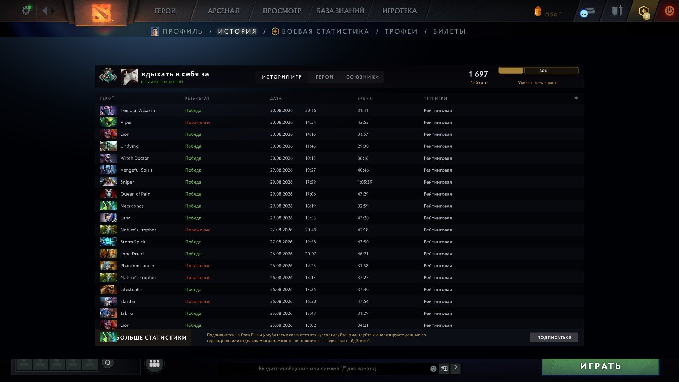
Task: Click the emoticon smiley in chat
Action: 433,369
